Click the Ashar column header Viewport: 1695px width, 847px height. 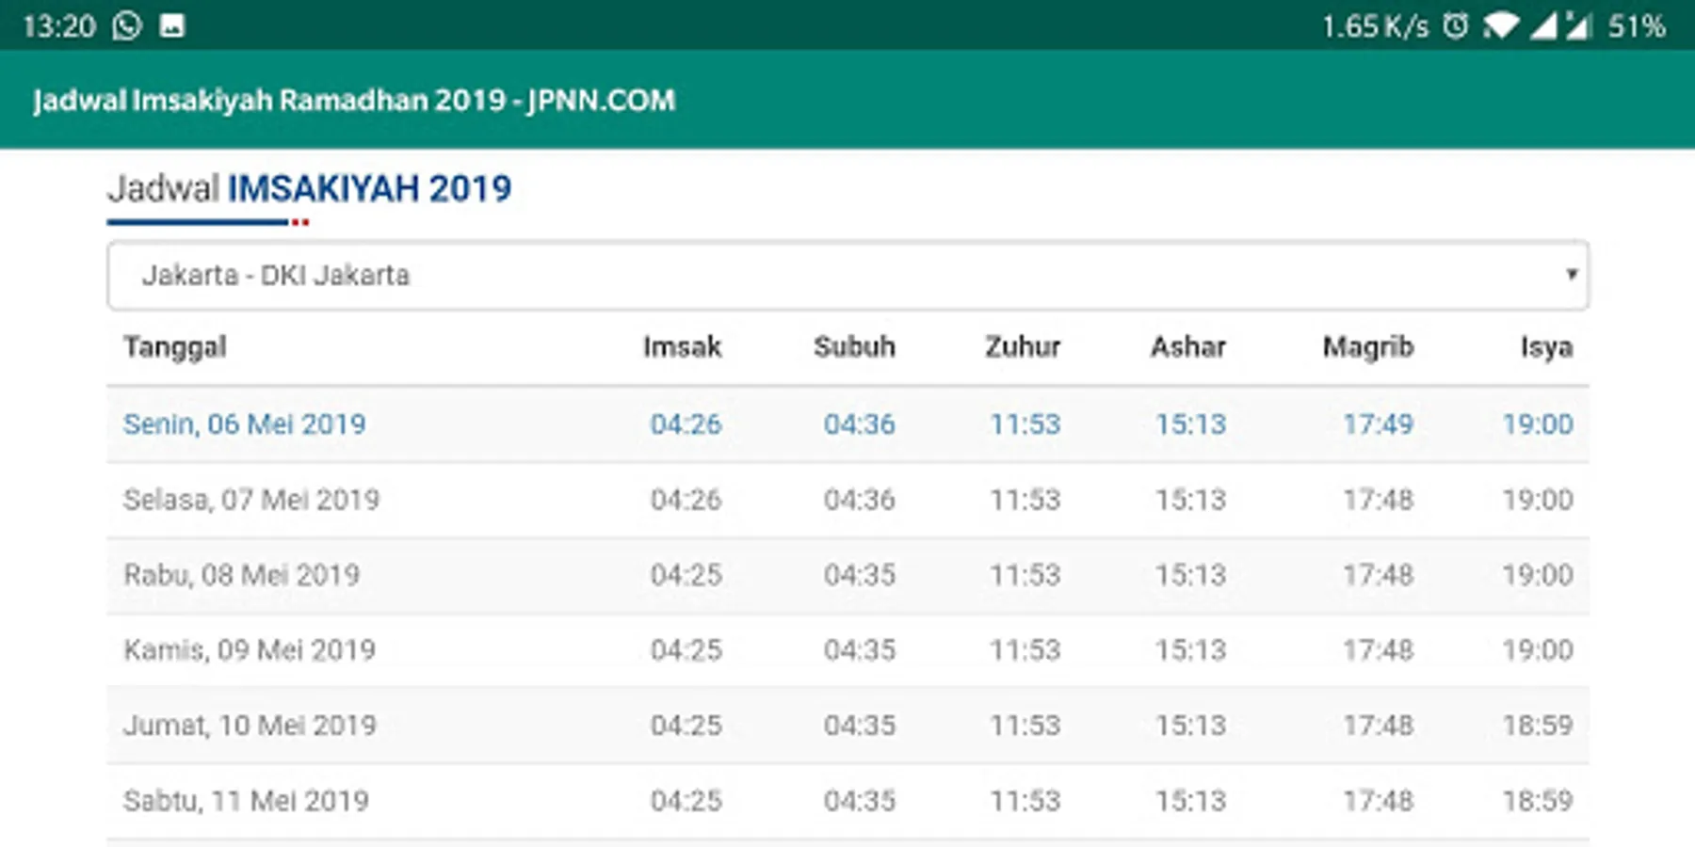coord(1188,347)
